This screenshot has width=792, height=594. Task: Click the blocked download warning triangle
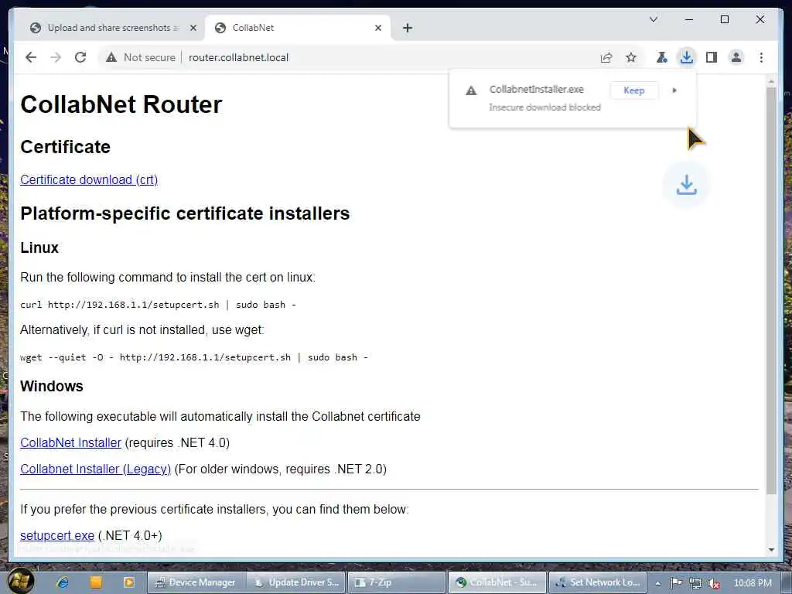tap(471, 91)
